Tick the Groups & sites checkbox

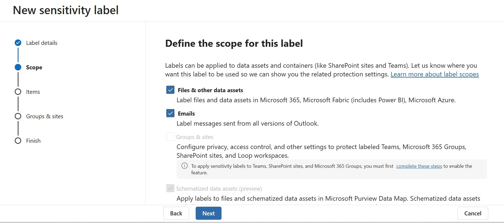coord(170,137)
